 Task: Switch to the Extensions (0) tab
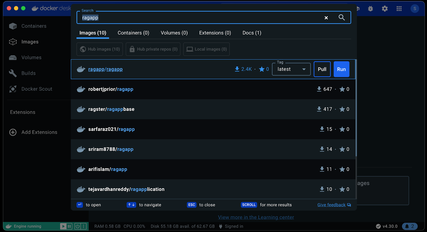(215, 33)
